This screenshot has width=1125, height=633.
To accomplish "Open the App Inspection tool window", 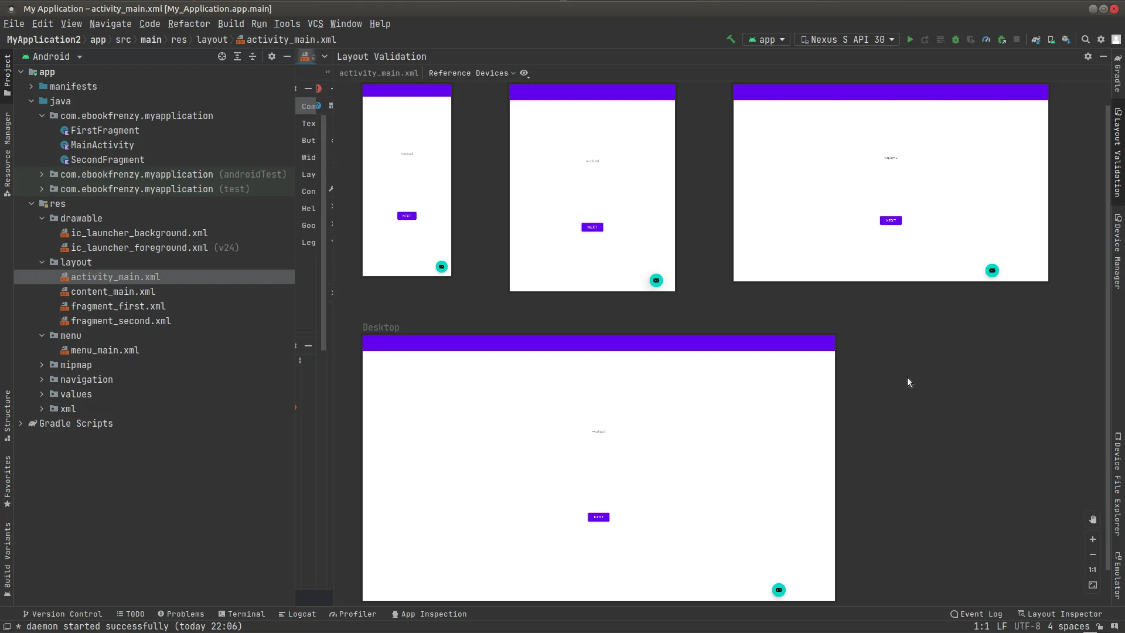I will (429, 614).
